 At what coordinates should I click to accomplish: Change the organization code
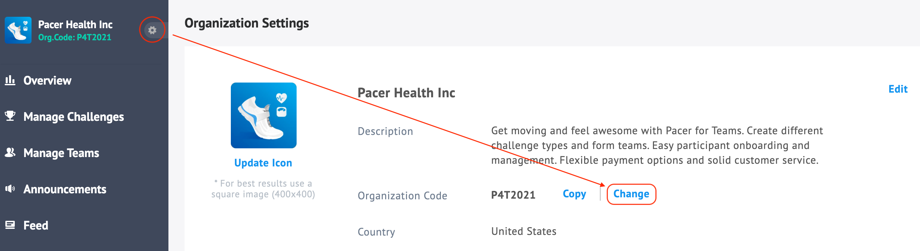631,194
